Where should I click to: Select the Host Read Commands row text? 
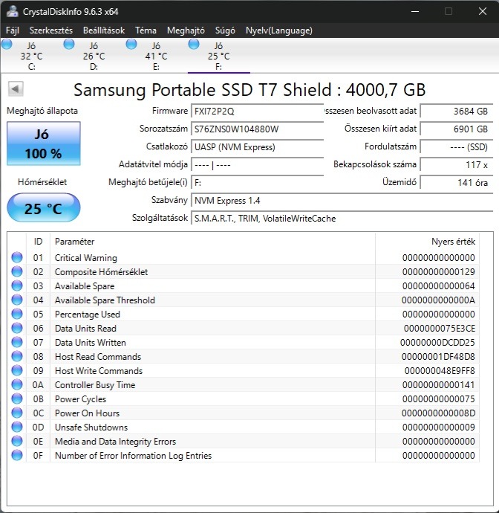coord(98,357)
